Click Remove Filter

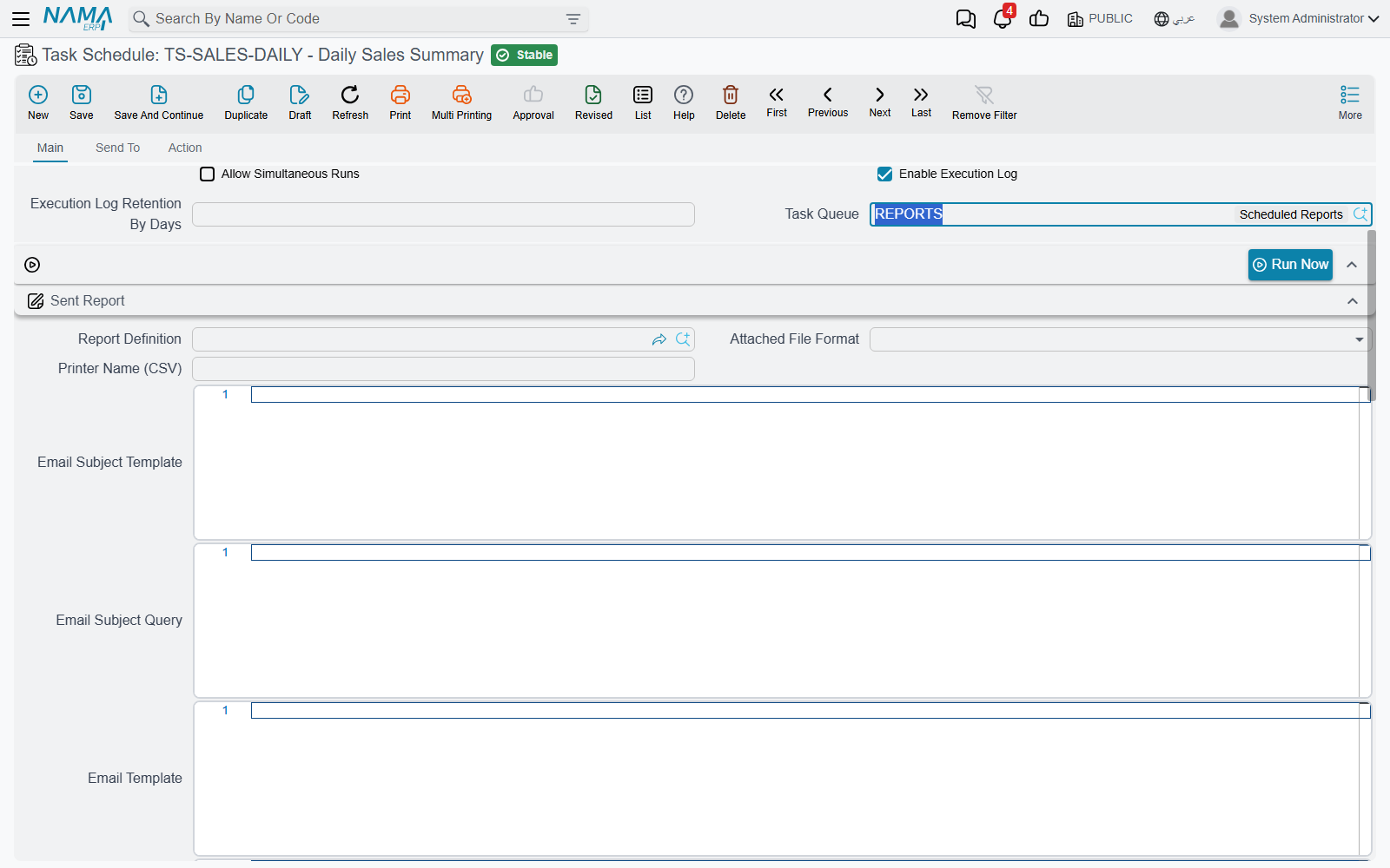[x=984, y=102]
